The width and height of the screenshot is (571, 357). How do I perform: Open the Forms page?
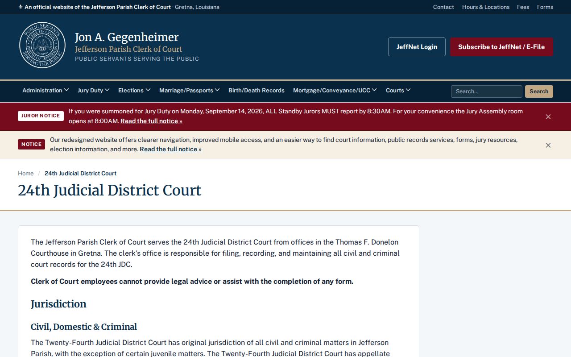coord(545,7)
